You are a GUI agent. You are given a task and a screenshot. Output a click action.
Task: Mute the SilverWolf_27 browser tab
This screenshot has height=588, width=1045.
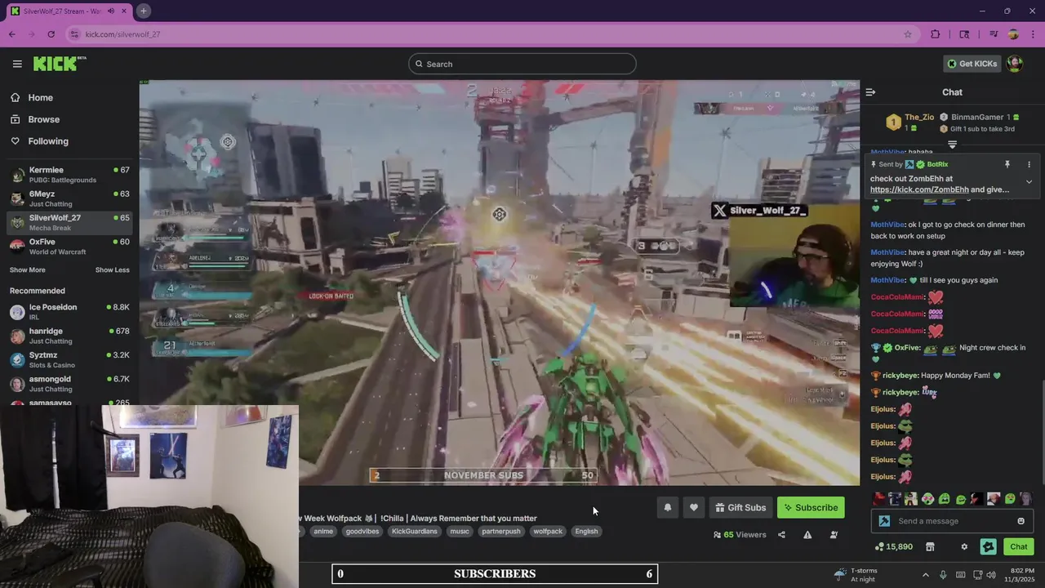110,11
